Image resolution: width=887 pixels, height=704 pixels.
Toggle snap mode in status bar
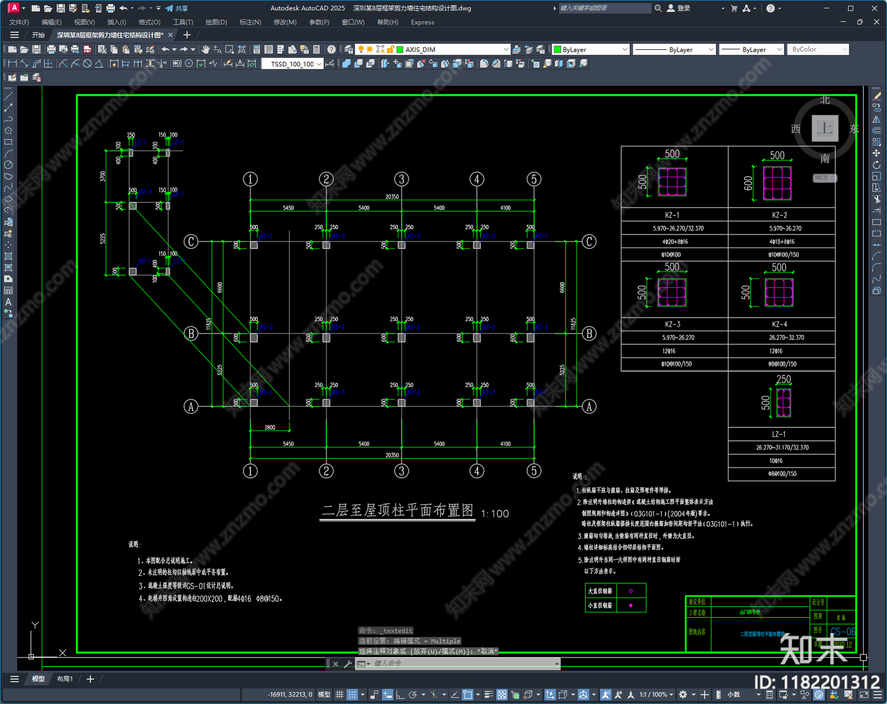coord(352,695)
